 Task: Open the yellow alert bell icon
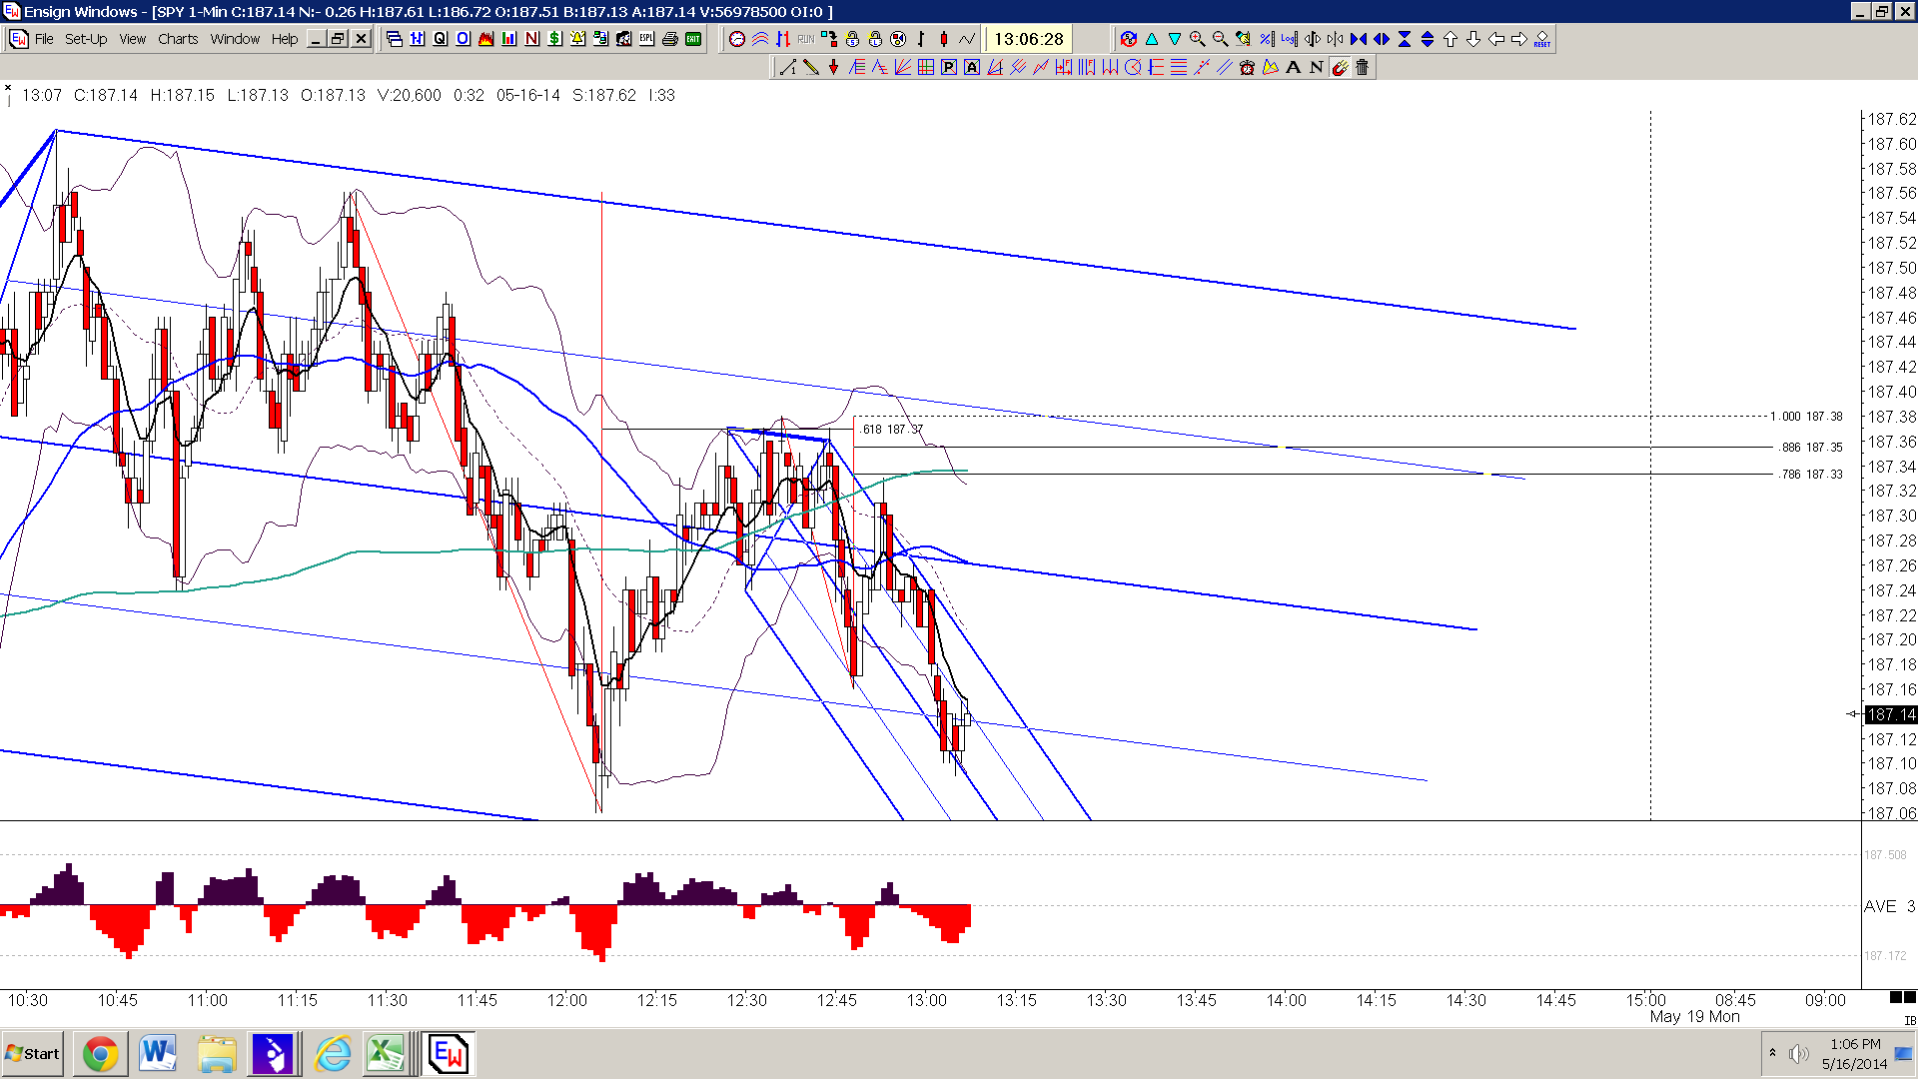tap(577, 39)
